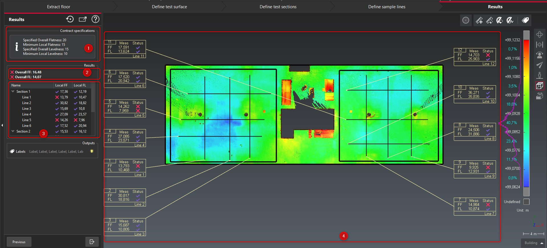Go to the Define test sections step
547x248 pixels.
coord(278,7)
